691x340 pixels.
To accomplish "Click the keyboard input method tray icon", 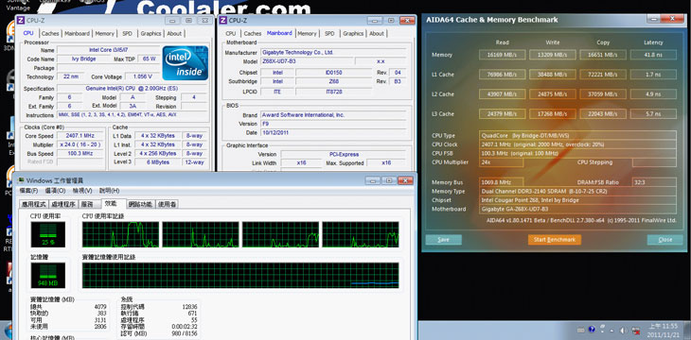I will [581, 330].
